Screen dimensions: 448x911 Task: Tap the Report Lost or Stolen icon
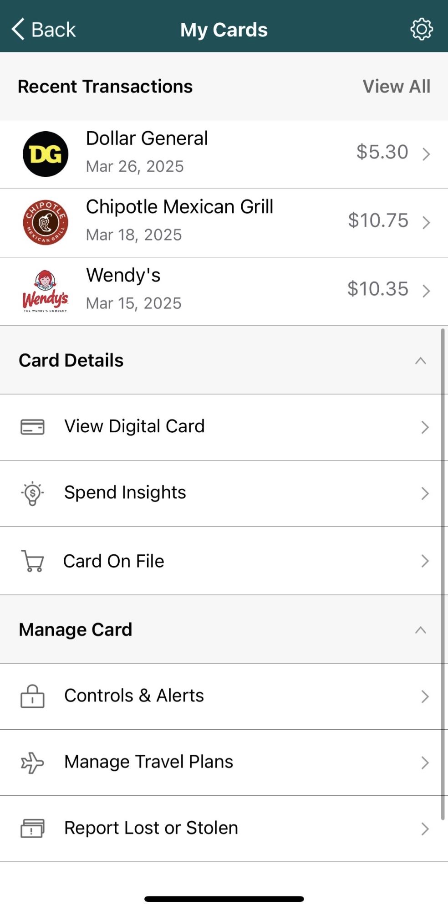click(32, 828)
